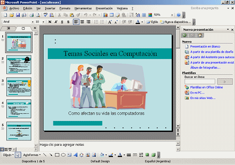Click the Select Objects pointer tool
Image resolution: width=235 pixels, height=165 pixels.
click(18, 155)
